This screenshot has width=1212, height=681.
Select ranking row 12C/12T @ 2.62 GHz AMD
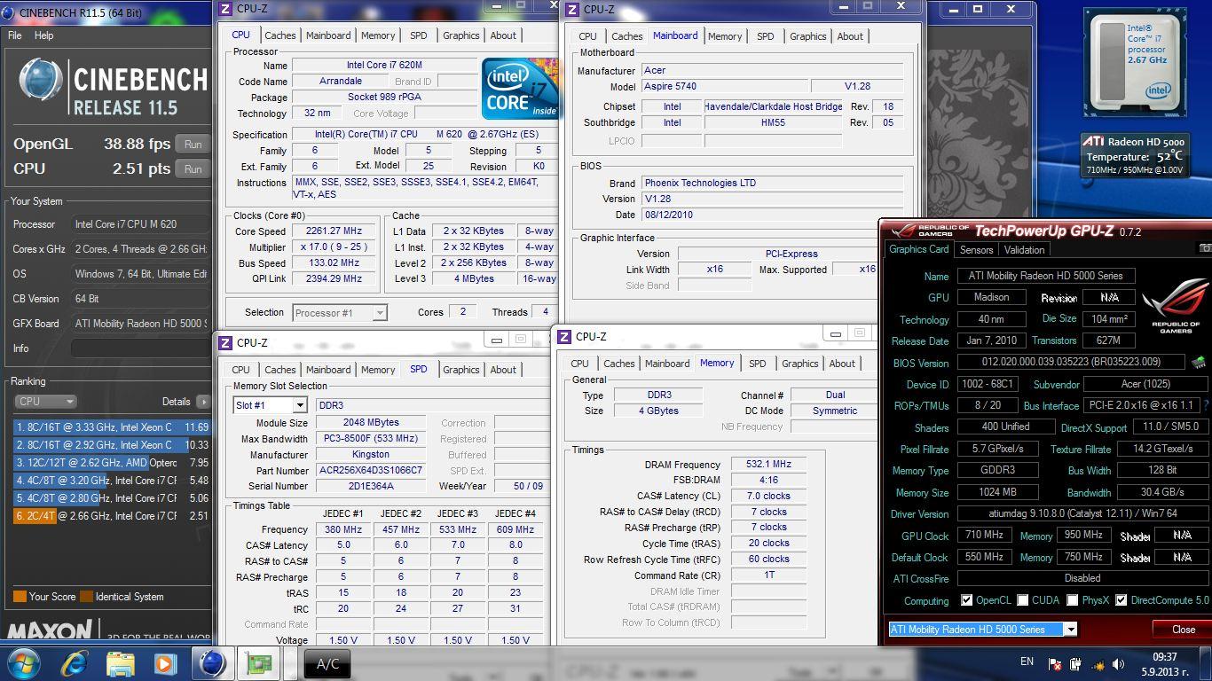(112, 463)
